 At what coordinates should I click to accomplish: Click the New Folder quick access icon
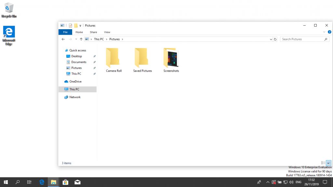(x=76, y=25)
